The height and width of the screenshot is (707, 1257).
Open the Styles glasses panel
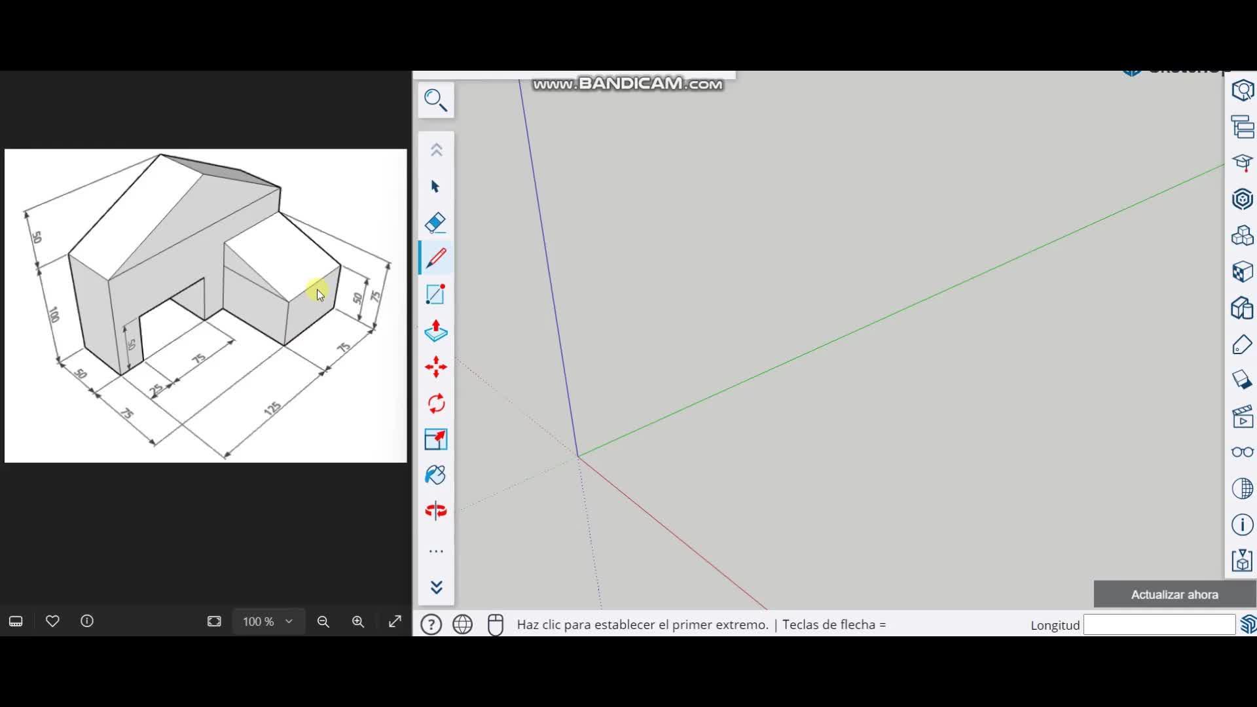tap(1242, 452)
